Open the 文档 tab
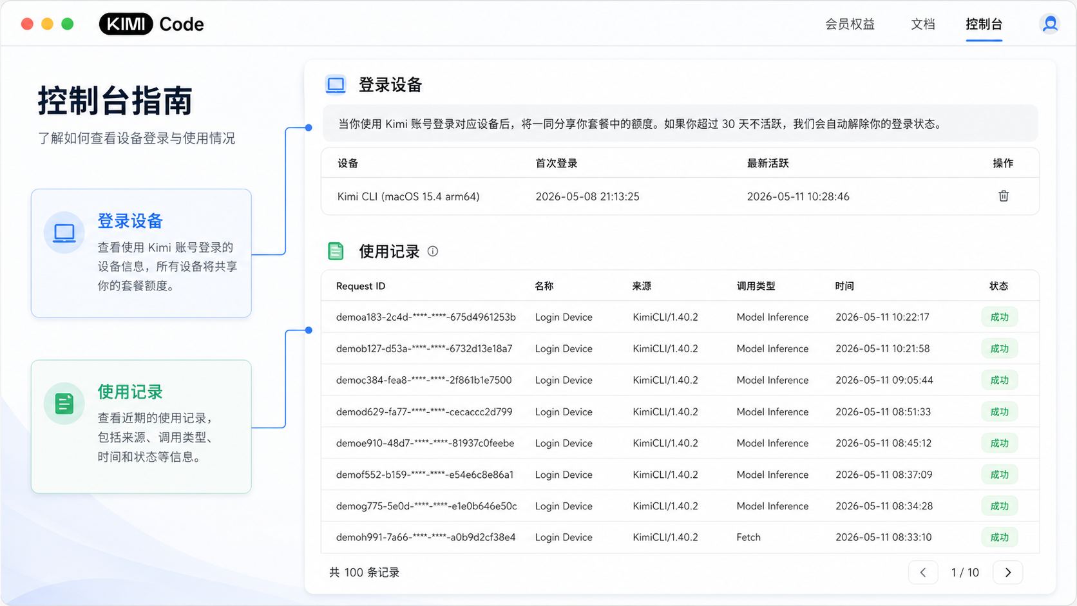This screenshot has height=606, width=1077. (922, 24)
